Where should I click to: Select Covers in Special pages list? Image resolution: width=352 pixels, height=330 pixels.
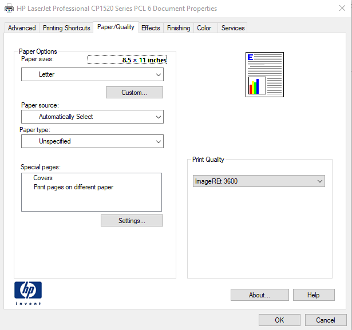coord(43,178)
